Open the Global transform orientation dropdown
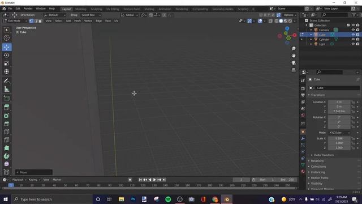 [130, 15]
